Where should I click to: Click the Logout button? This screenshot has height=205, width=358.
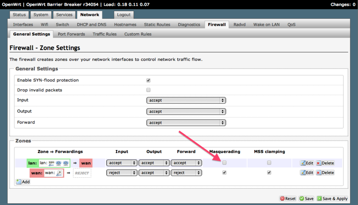coord(124,15)
